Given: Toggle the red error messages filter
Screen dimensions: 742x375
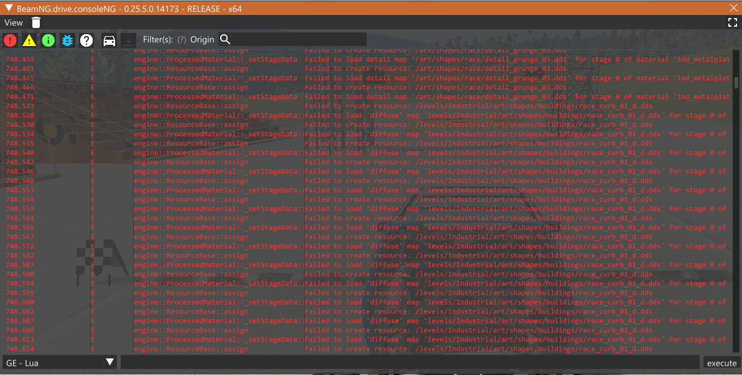Looking at the screenshot, I should pos(11,40).
